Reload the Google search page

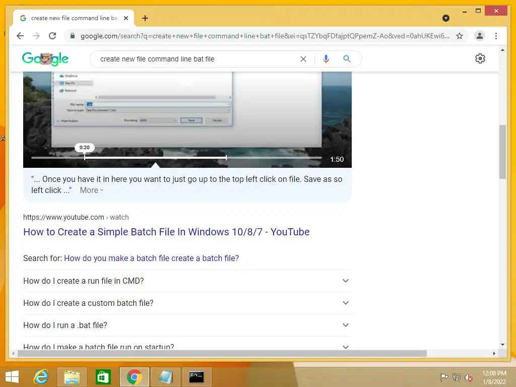coord(52,36)
